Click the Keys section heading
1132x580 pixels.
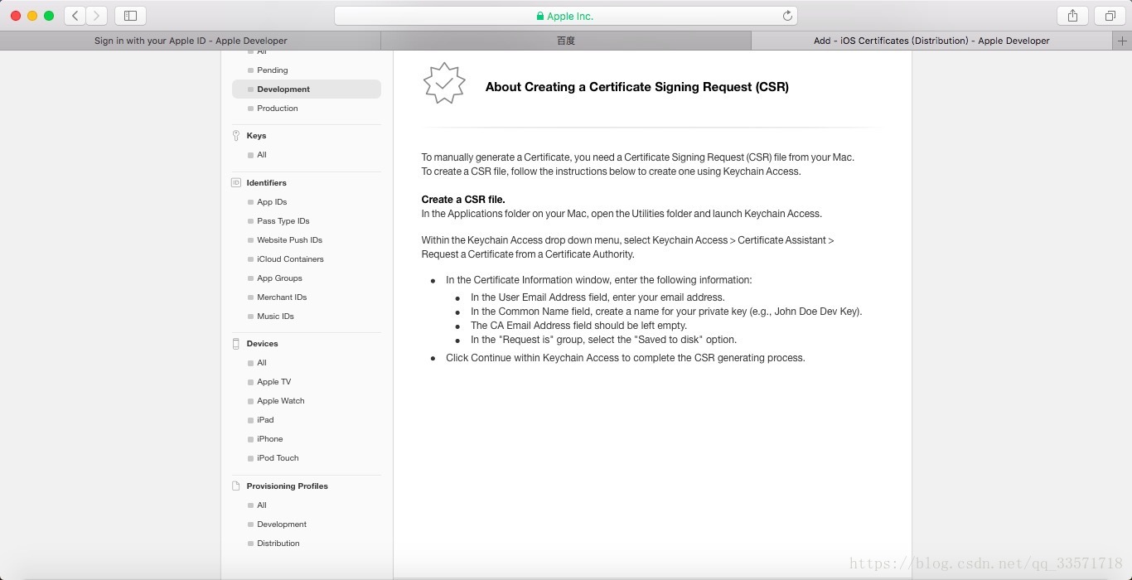(x=256, y=136)
